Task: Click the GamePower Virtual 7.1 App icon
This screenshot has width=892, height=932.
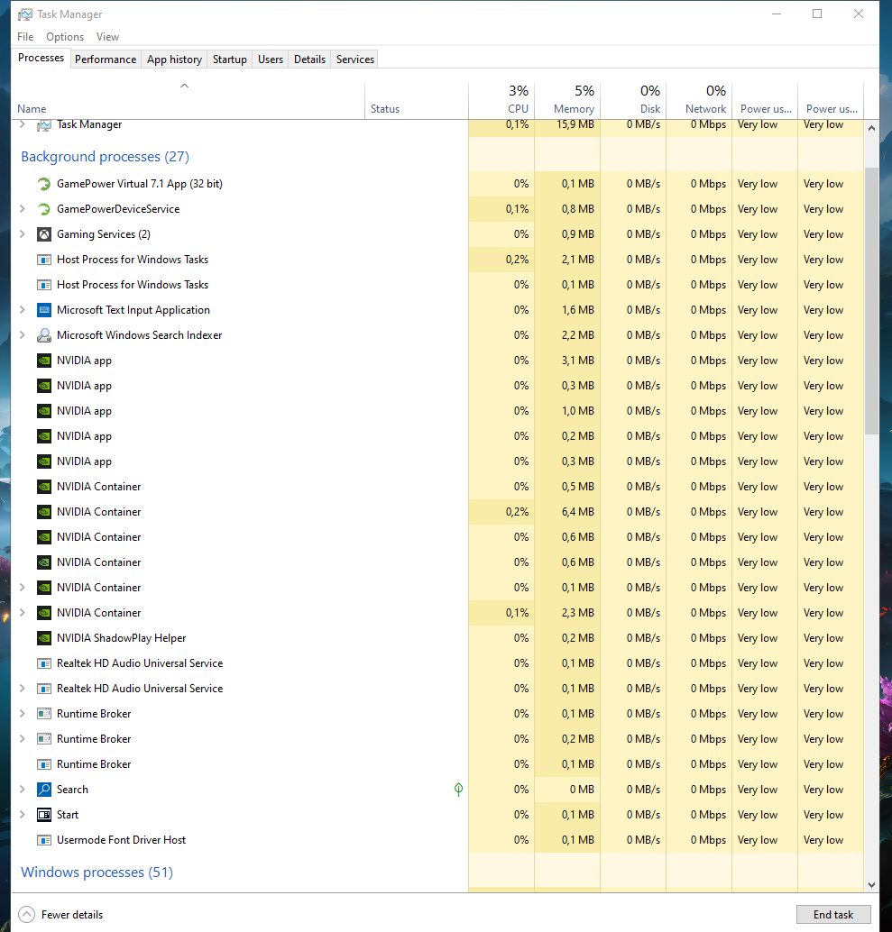Action: pyautogui.click(x=44, y=184)
